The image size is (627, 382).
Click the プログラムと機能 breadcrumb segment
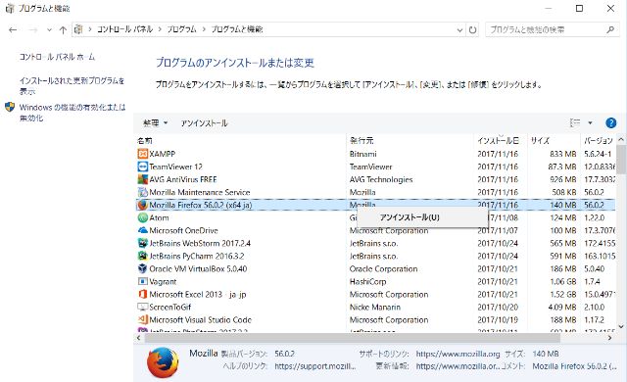[237, 29]
